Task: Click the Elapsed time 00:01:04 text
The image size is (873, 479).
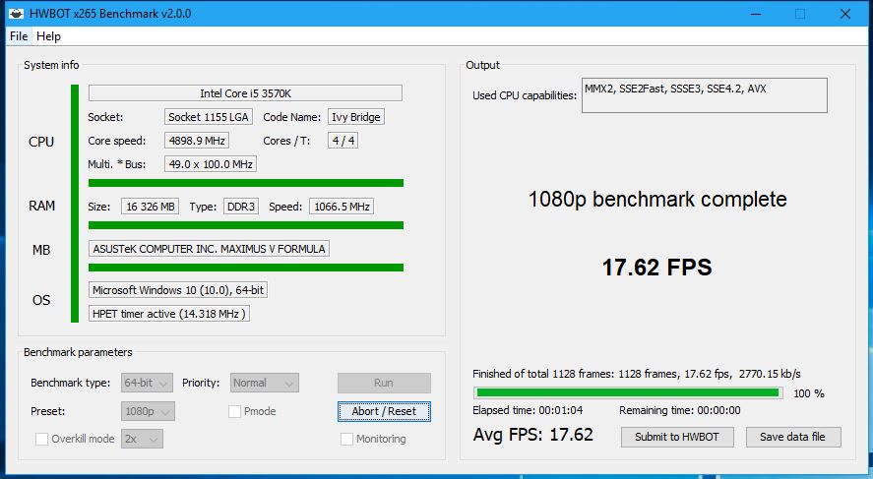Action: (x=528, y=410)
